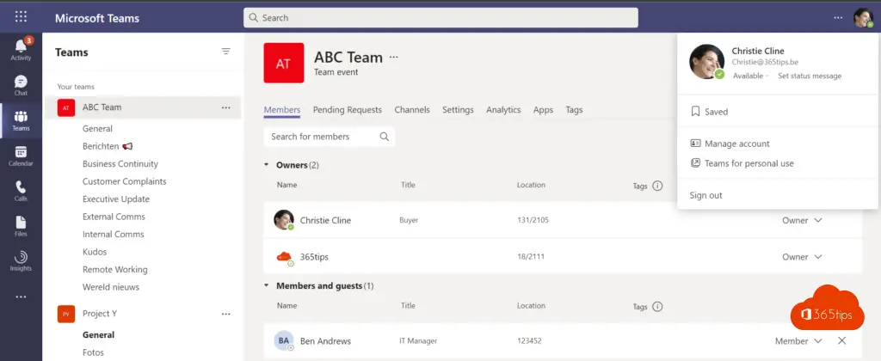Open the Calls icon in sidebar

21,190
